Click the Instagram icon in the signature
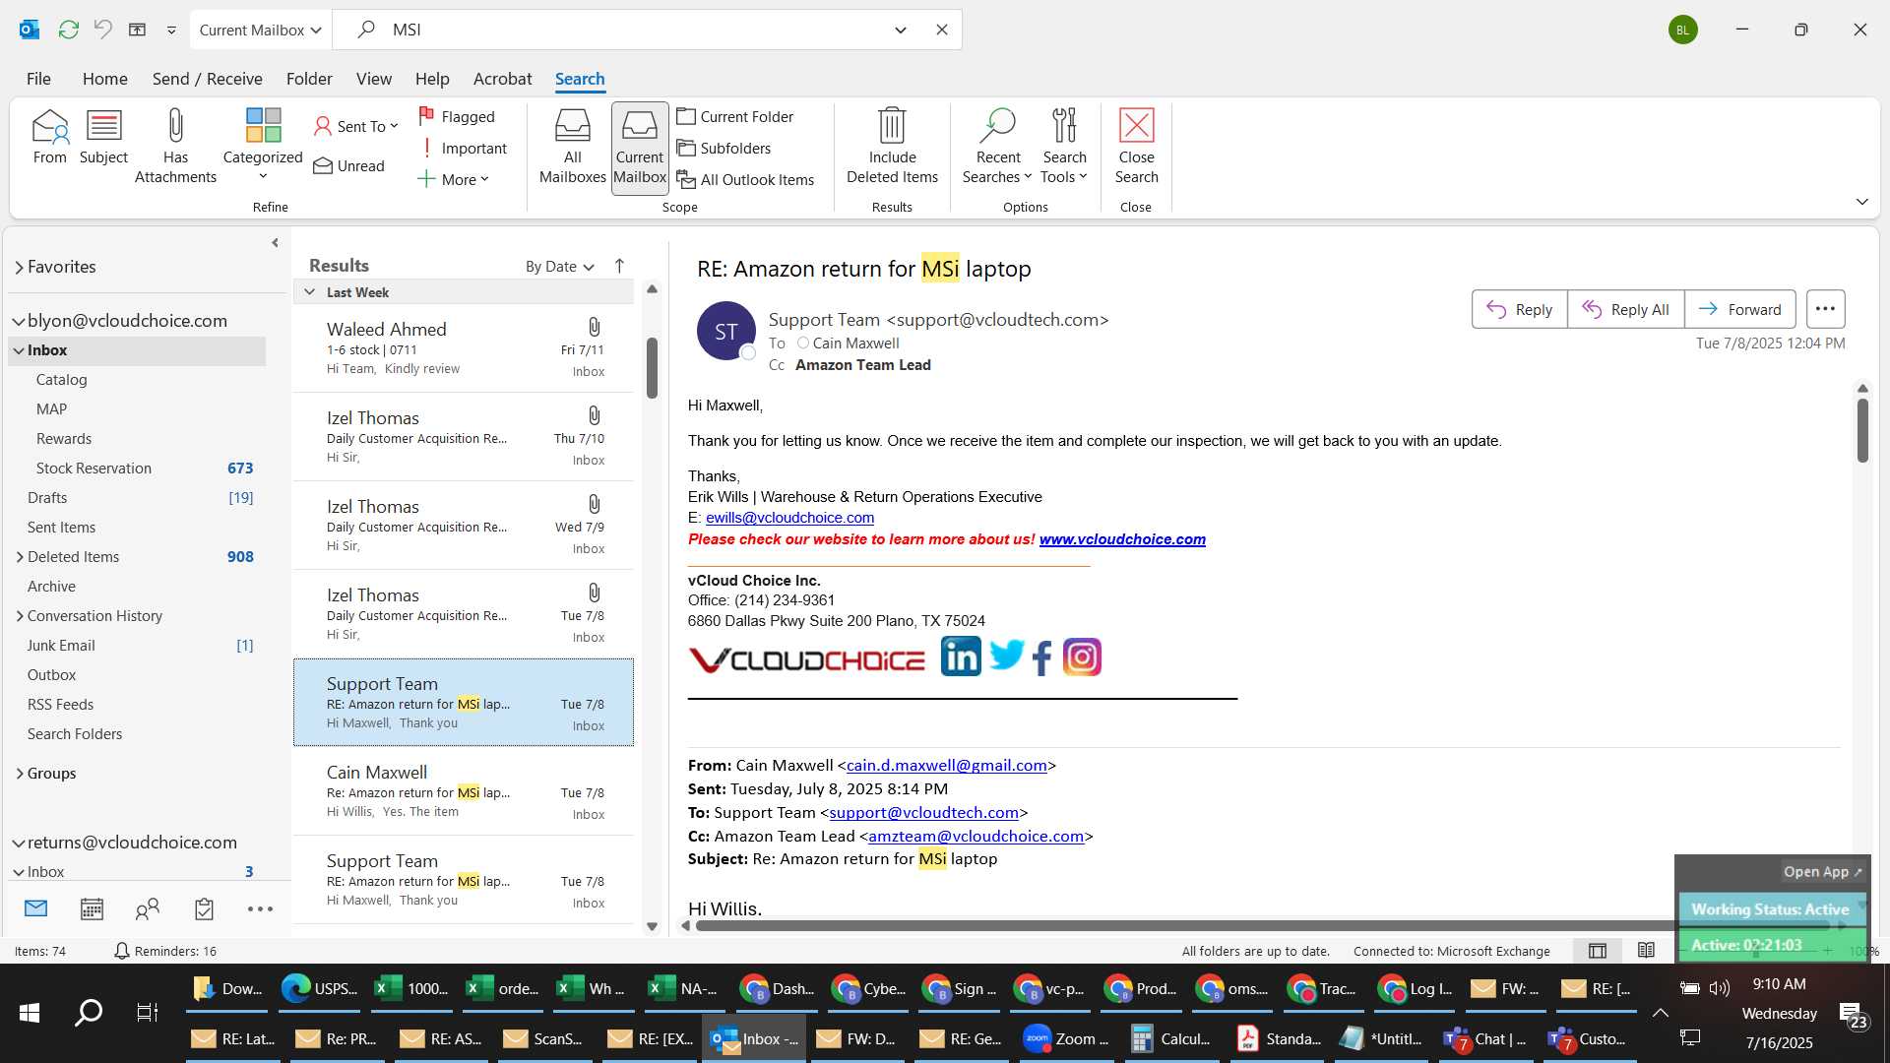1890x1063 pixels. click(1082, 657)
